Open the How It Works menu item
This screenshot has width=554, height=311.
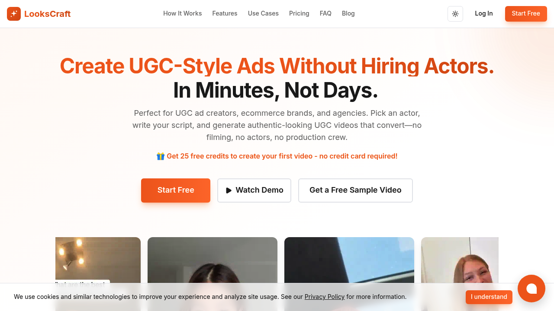[183, 13]
